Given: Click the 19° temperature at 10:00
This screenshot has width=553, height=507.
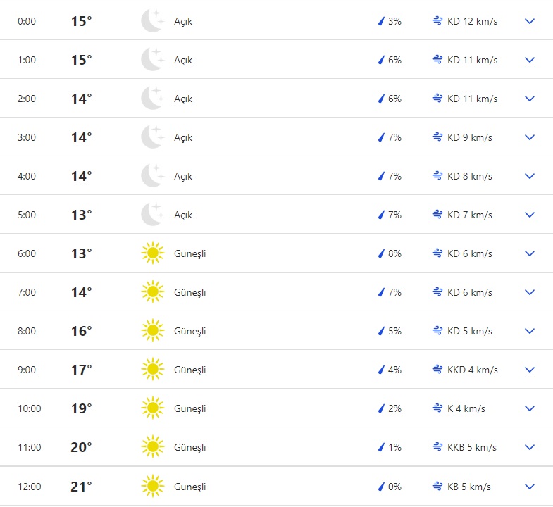Looking at the screenshot, I should click(81, 408).
